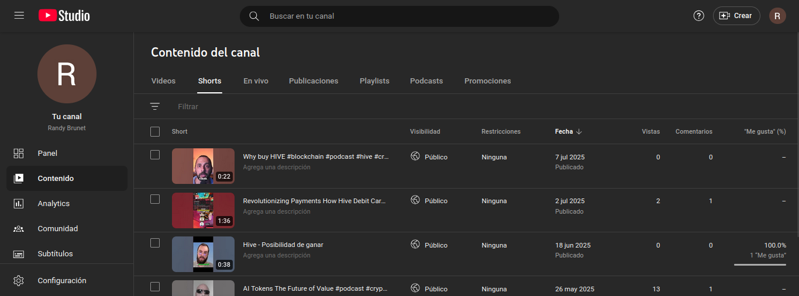Open 'Revolutionizing Payments How Hive Debit Car...' title
The image size is (799, 296).
[315, 201]
